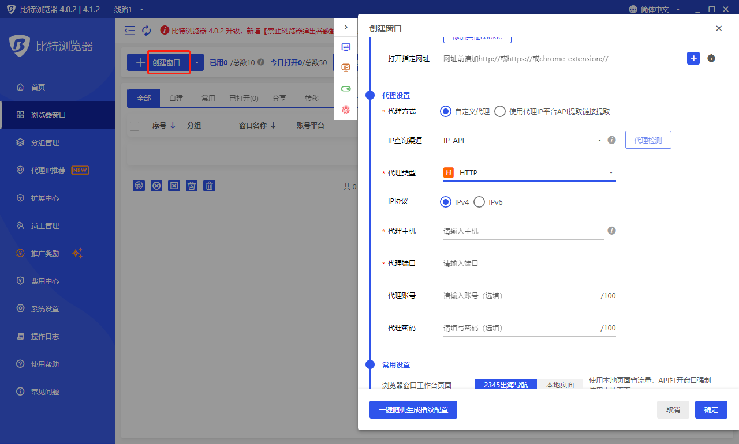Click the recycle bin icon below the table
This screenshot has height=444, width=739.
tap(192, 186)
